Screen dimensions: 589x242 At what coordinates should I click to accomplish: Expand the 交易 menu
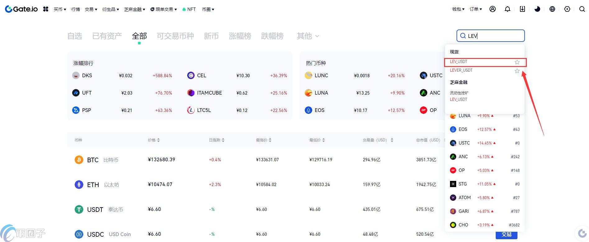pos(91,9)
